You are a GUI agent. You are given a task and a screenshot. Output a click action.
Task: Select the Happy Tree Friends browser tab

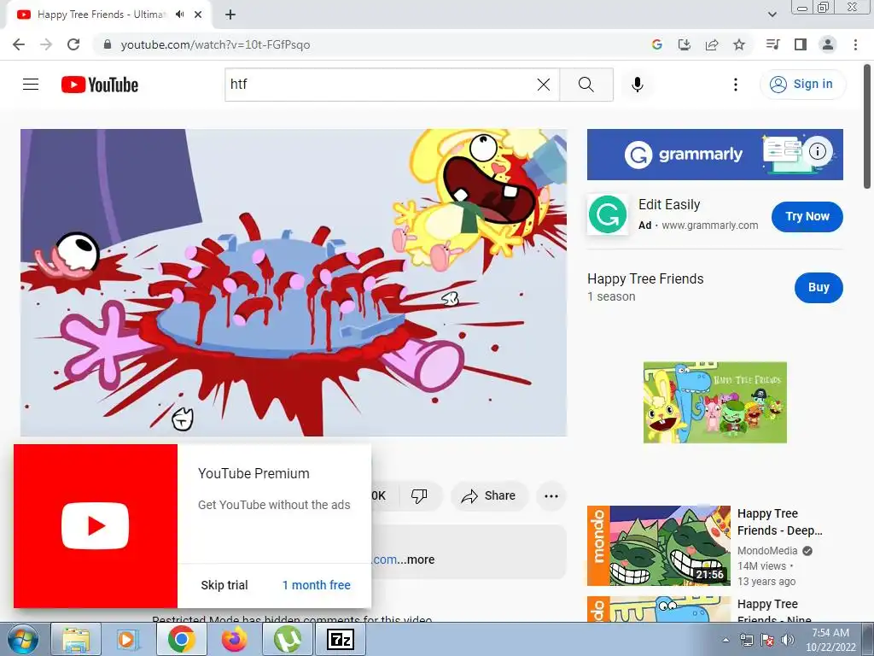108,15
